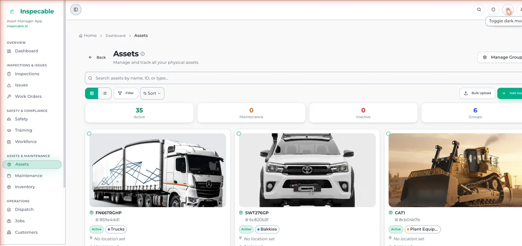
Task: Open the SWT276GP Toyota image
Action: coord(307,170)
